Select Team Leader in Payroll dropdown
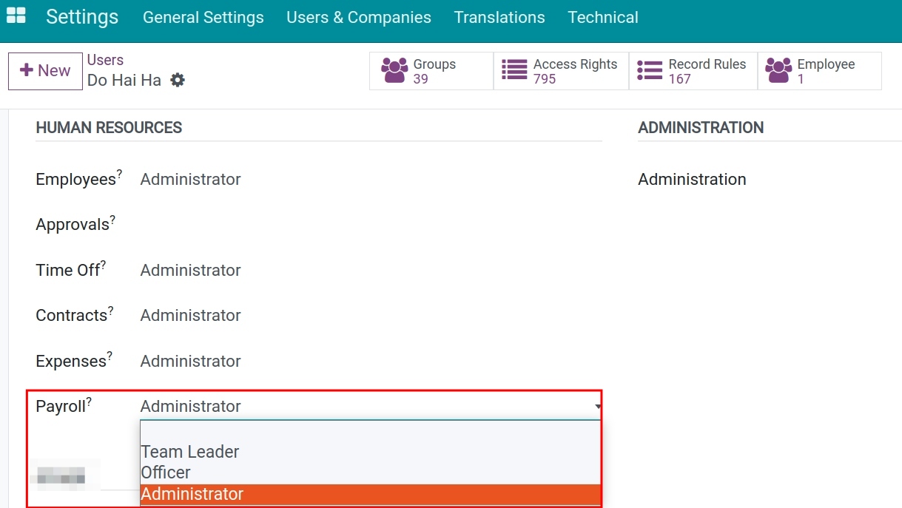The height and width of the screenshot is (508, 902). 370,452
